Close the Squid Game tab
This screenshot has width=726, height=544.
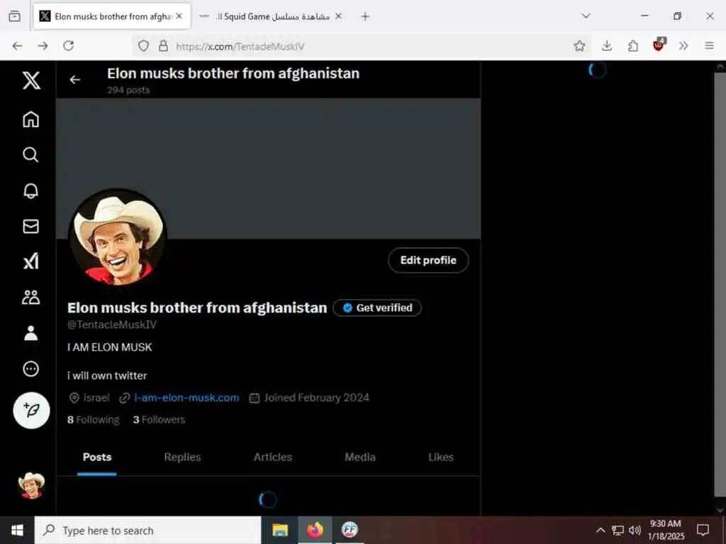(338, 16)
